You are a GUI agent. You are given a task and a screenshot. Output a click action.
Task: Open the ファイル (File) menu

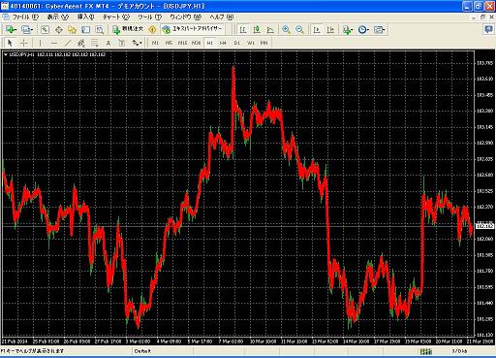click(25, 17)
